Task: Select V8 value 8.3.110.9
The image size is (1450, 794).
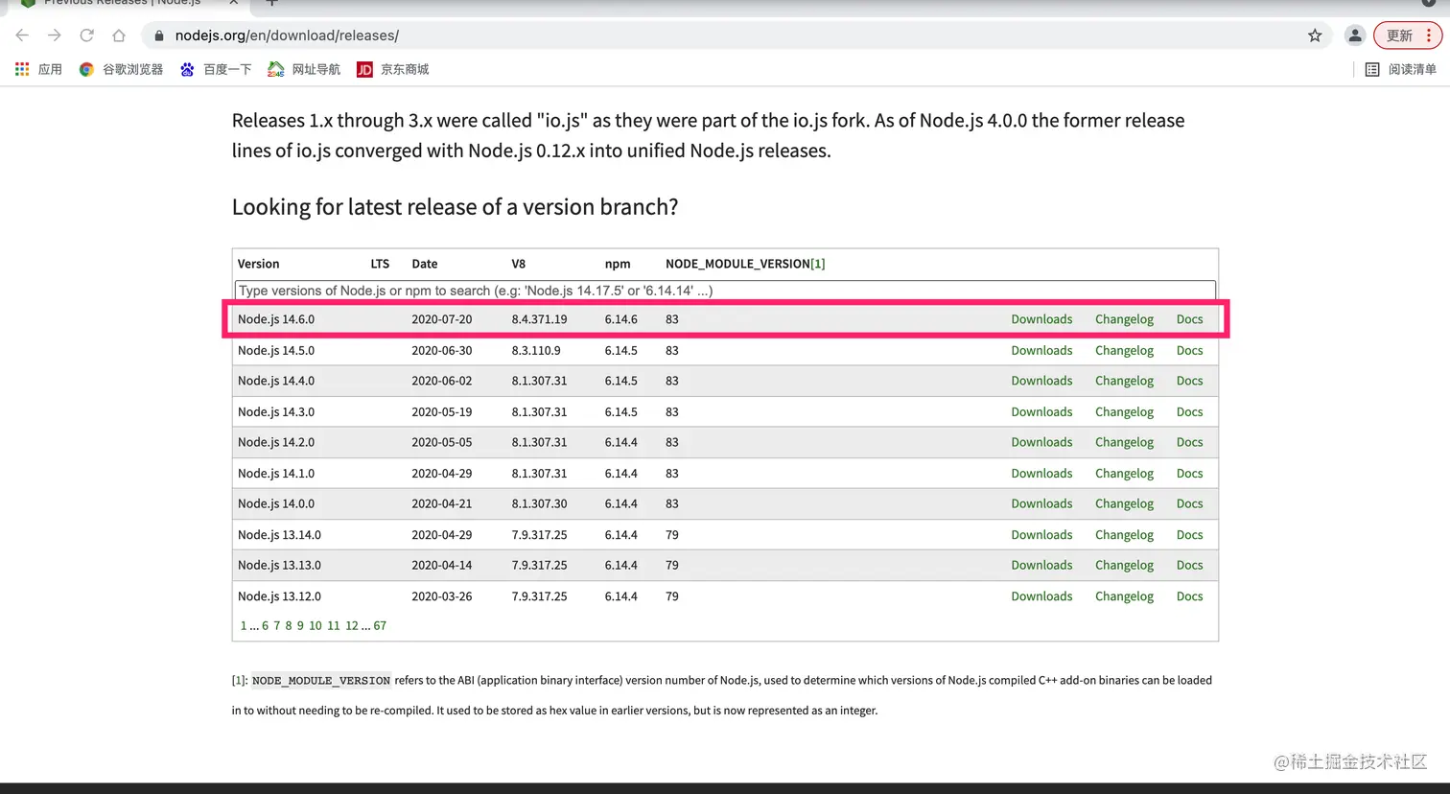Action: coord(536,350)
